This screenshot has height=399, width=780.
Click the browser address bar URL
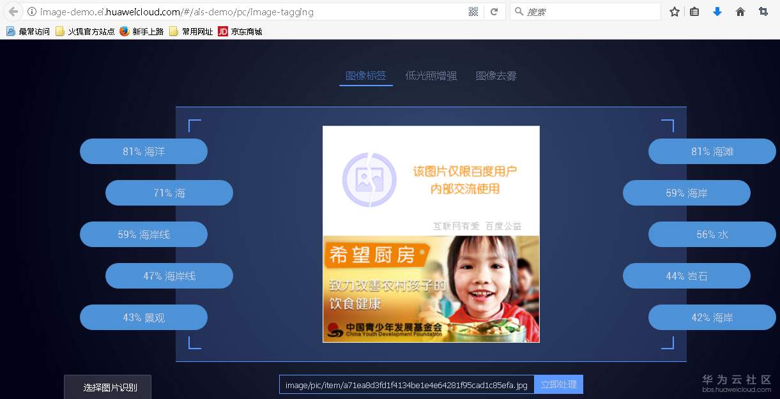[x=176, y=11]
